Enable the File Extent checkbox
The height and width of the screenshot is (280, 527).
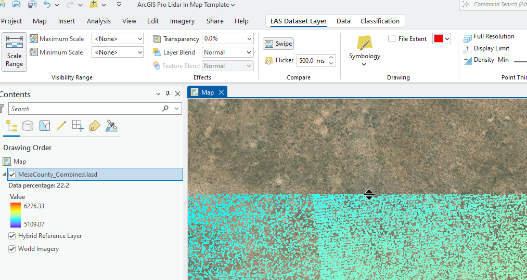click(392, 39)
